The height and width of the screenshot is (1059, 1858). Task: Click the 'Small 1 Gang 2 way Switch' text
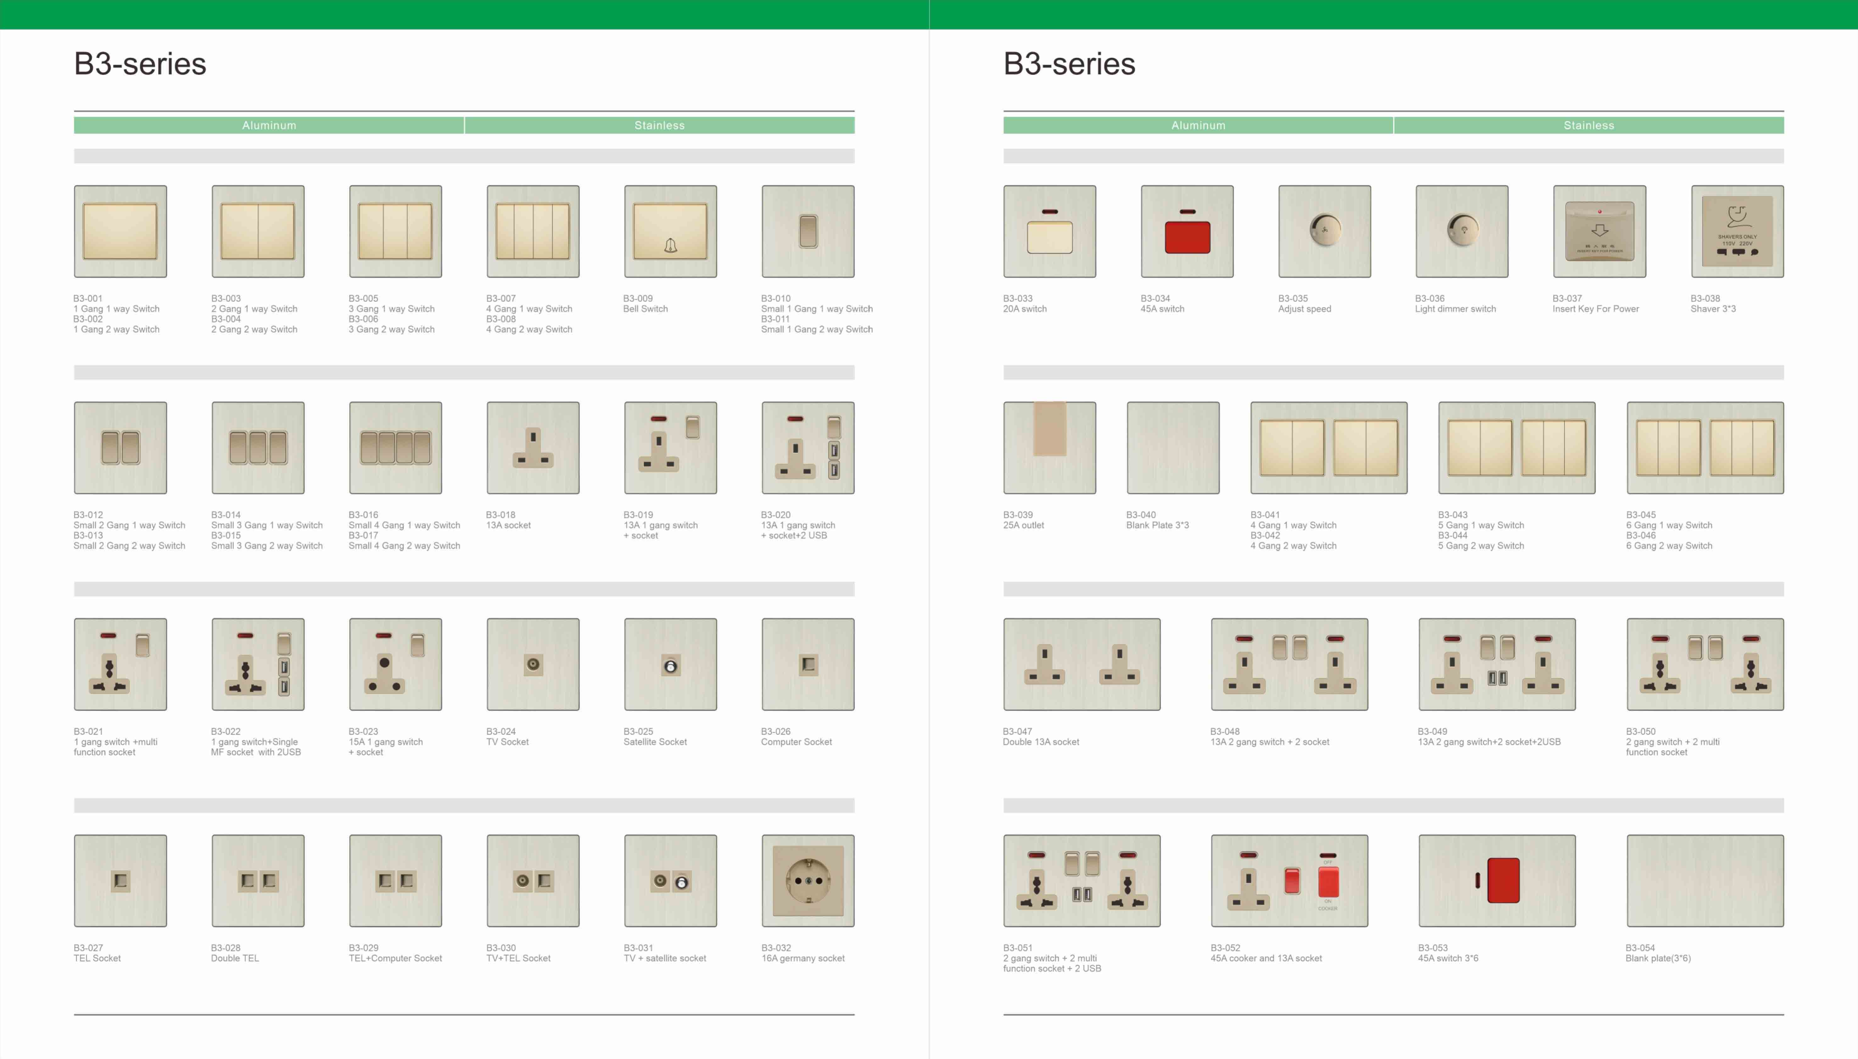[816, 330]
